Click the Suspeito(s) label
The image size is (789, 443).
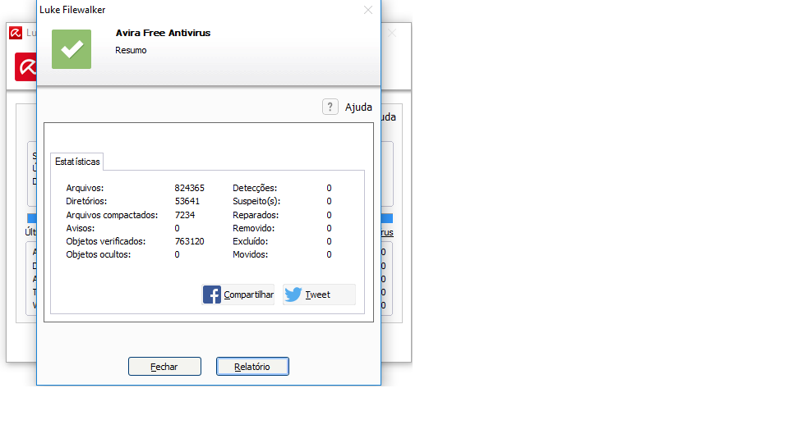[x=256, y=201]
